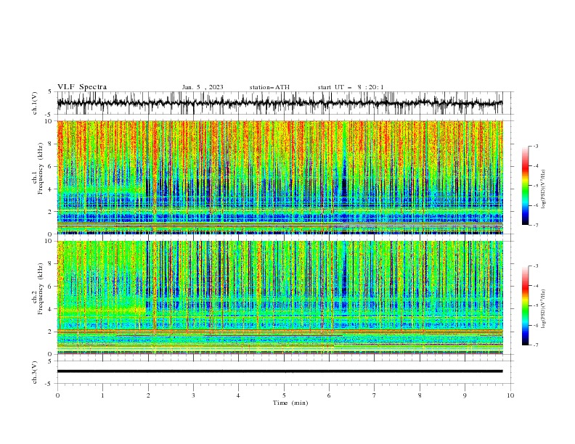The height and width of the screenshot is (444, 575).
Task: Click the "-7" tick on upper color bar
Action: coord(535,225)
